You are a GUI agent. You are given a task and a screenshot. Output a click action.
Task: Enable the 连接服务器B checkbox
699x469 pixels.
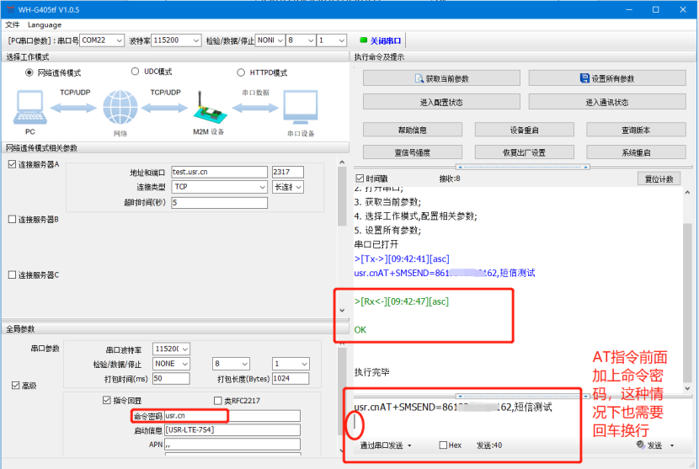coord(13,219)
